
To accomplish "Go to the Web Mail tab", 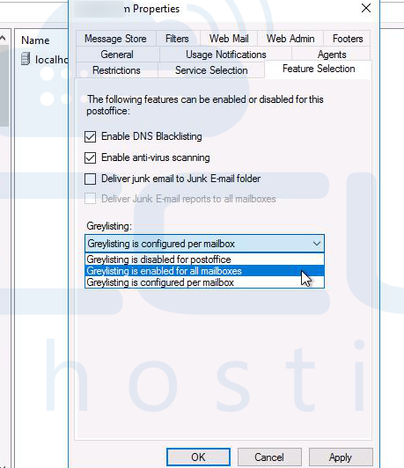I will click(229, 39).
